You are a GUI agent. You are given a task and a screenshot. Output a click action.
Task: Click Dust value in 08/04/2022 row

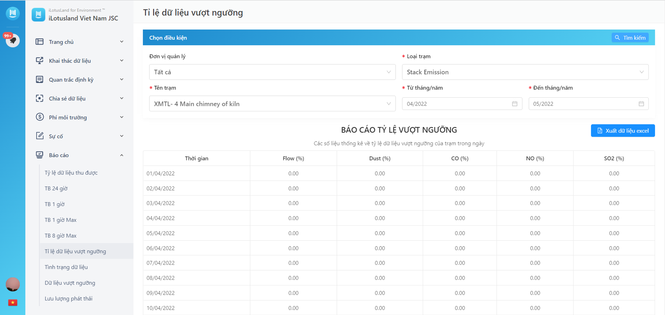point(380,278)
